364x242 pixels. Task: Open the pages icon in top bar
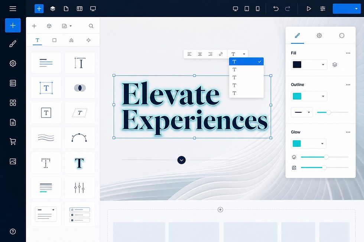pos(66,9)
